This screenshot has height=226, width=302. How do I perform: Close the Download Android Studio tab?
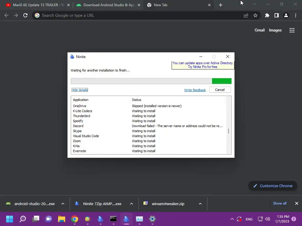139,5
